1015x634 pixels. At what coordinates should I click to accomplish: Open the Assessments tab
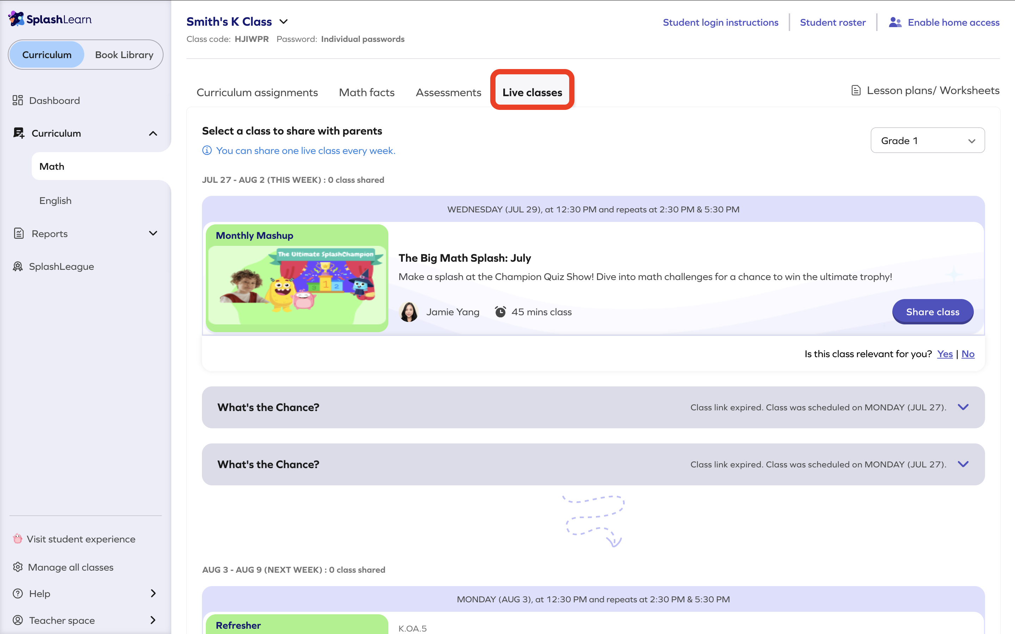448,92
